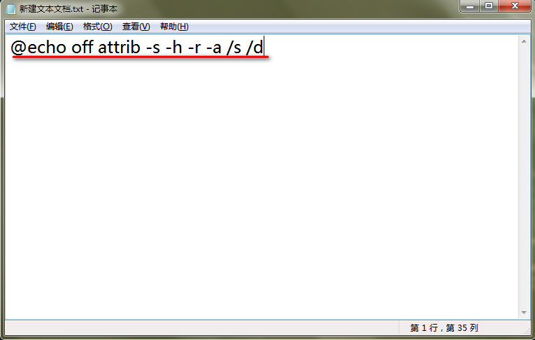Viewport: 535px width, 340px height.
Task: Open the 帮助(H) menu
Action: tap(174, 27)
